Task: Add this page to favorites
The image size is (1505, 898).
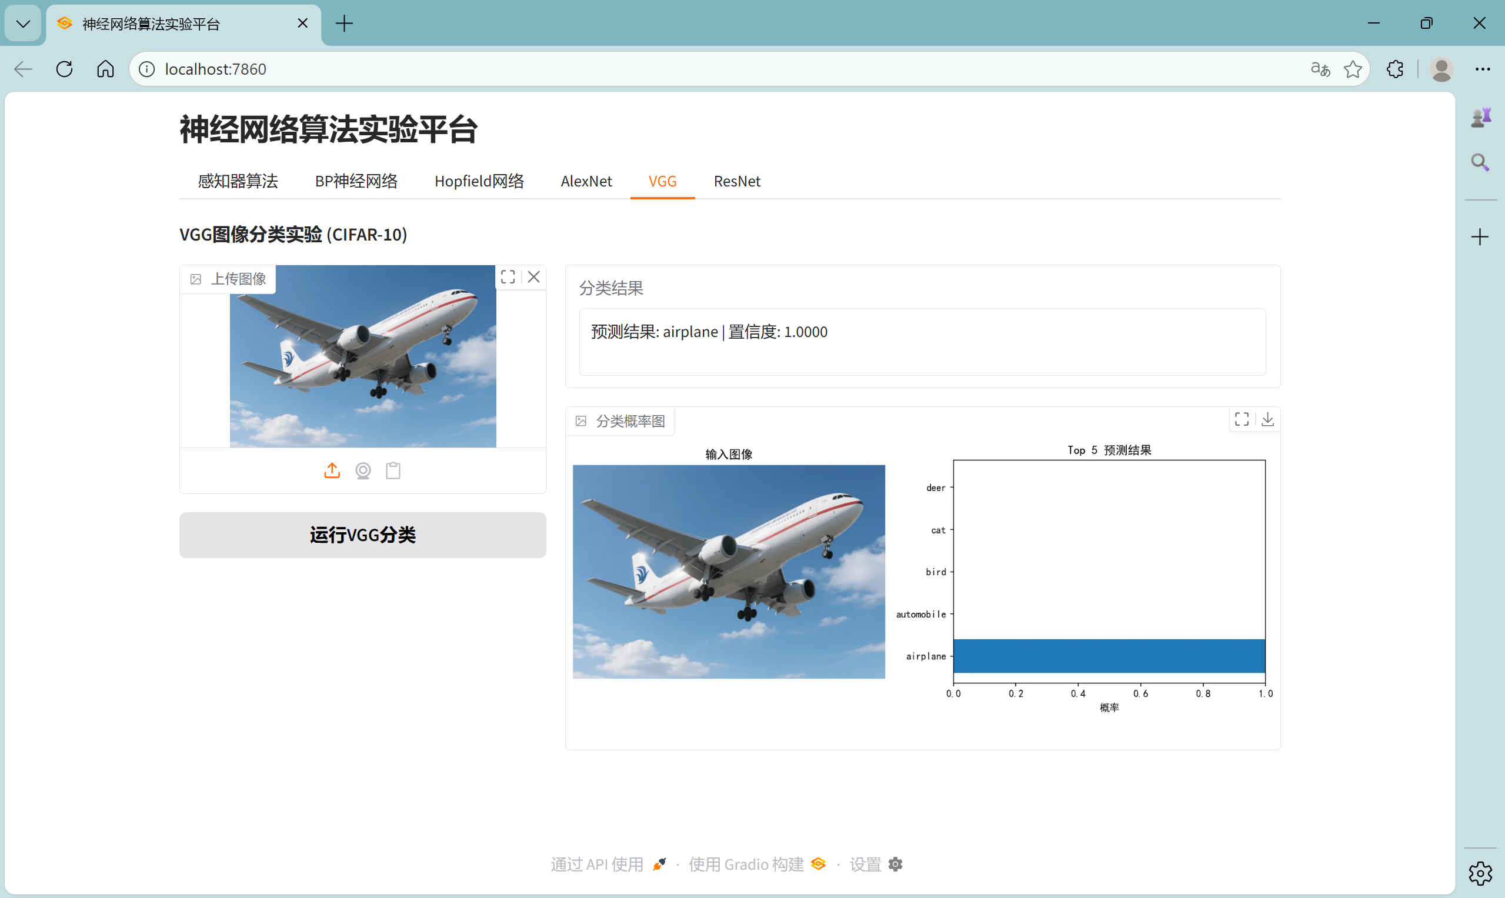Action: click(1353, 69)
